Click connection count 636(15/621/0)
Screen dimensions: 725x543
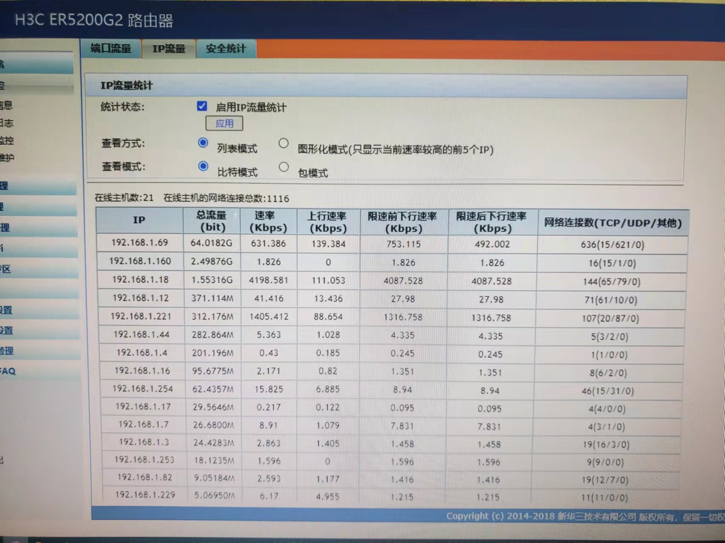[x=612, y=245]
